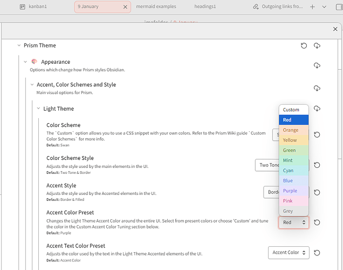Collapse the Light Theme section
Screen dimensions: 343x270
[38, 109]
